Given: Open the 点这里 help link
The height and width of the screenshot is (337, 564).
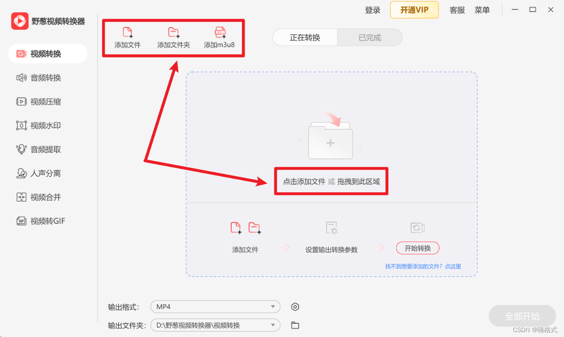Looking at the screenshot, I should click(453, 266).
